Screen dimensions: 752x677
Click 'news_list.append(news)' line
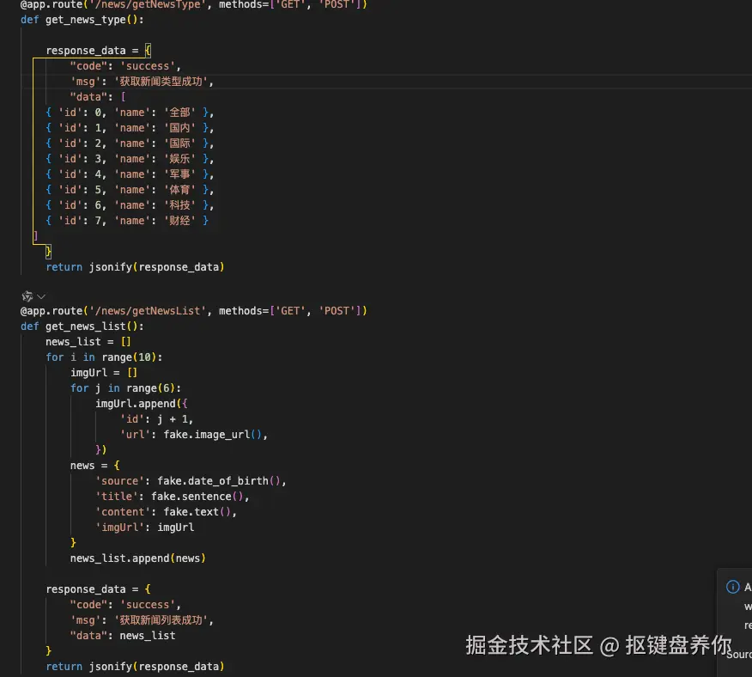click(x=138, y=558)
